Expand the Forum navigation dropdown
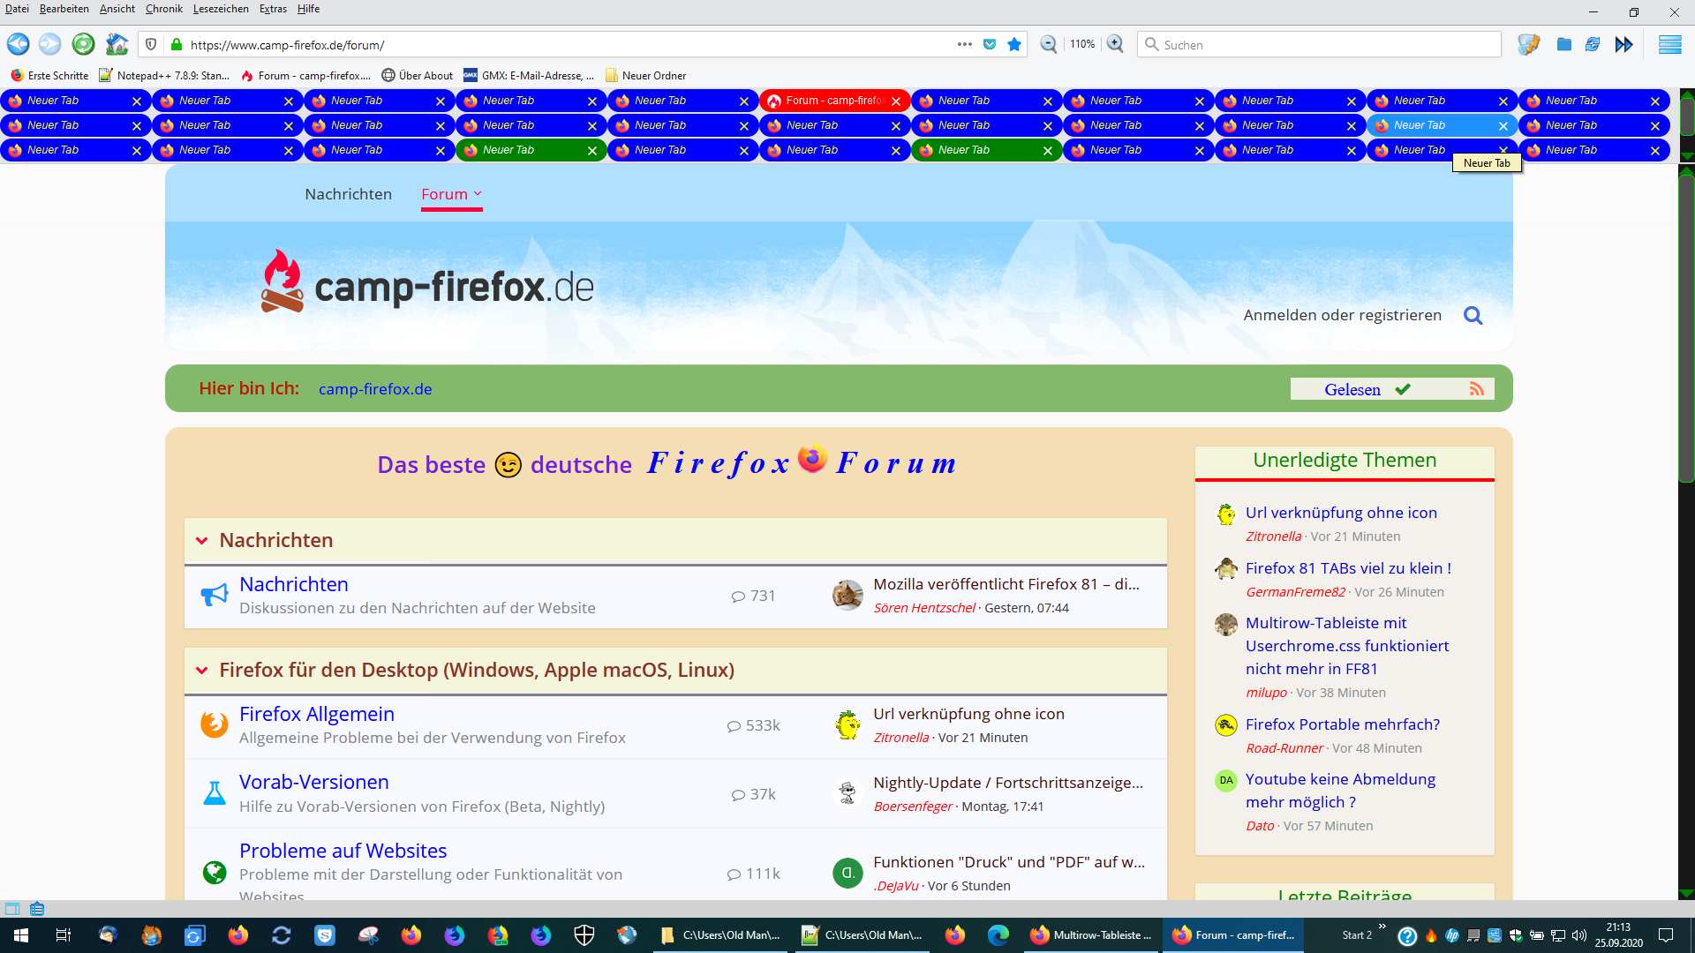1695x953 pixels. 478,194
